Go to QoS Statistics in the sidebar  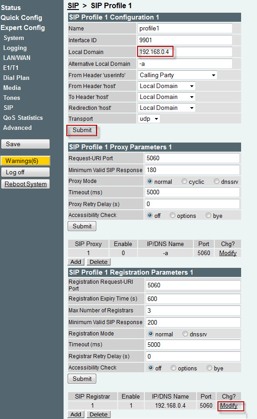coord(23,118)
